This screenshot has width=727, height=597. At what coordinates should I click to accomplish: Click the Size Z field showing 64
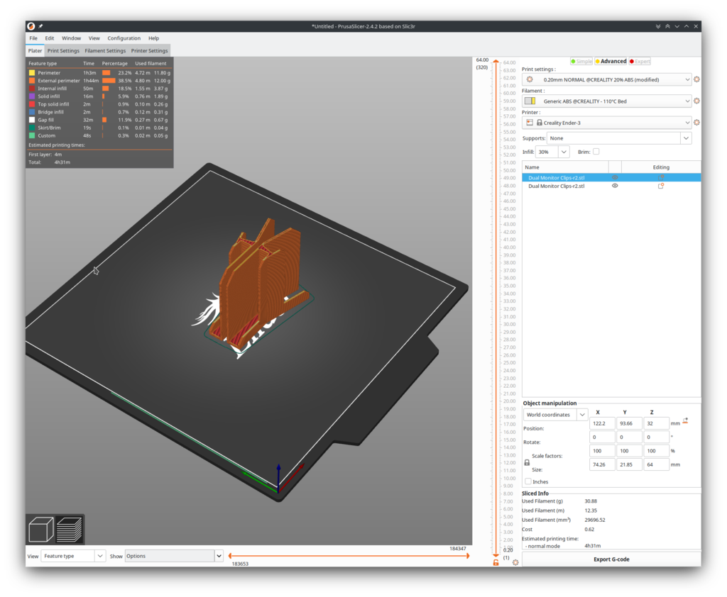656,464
